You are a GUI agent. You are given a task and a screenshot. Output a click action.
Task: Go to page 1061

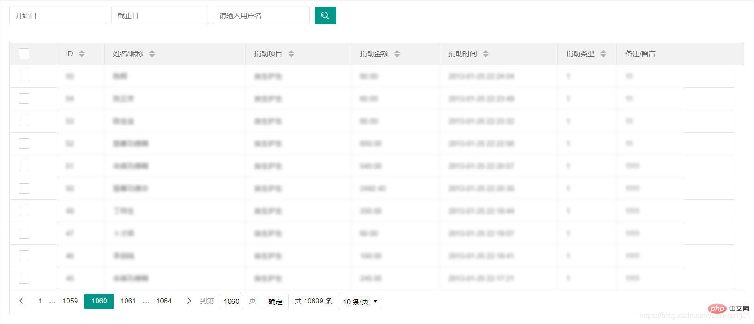128,301
